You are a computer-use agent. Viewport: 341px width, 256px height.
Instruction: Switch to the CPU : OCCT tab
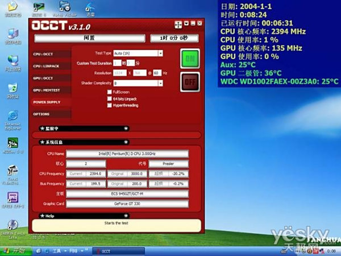51,54
